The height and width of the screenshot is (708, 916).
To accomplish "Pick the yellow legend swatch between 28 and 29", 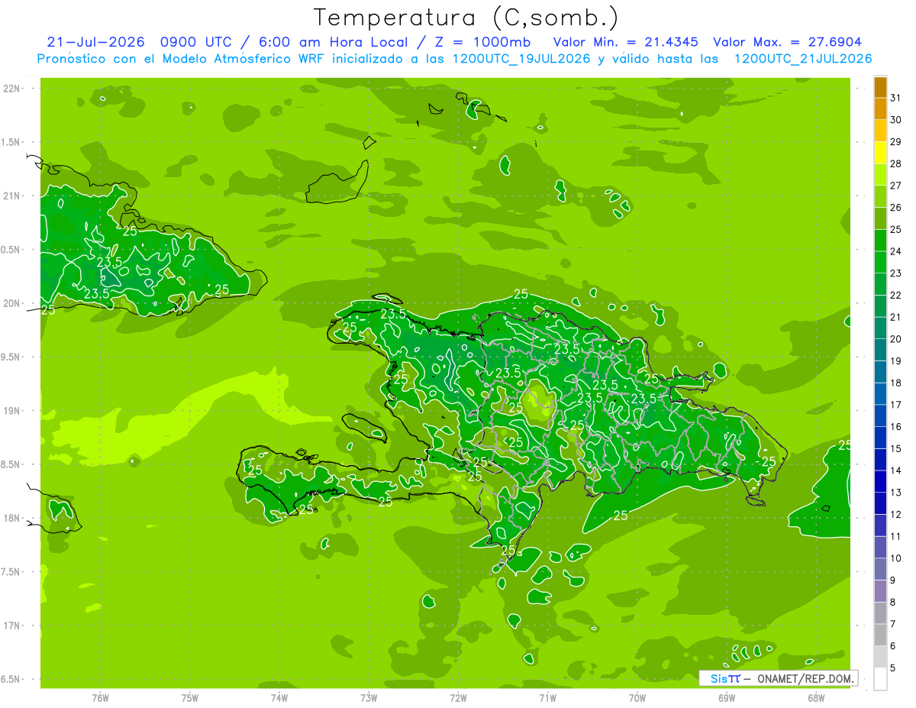I will (880, 153).
